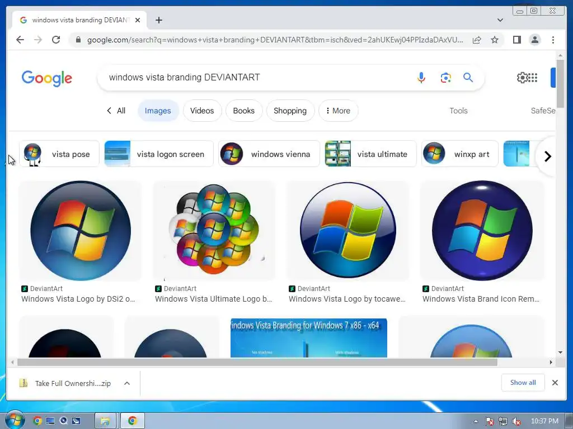Open the Windows Start menu

pyautogui.click(x=15, y=420)
